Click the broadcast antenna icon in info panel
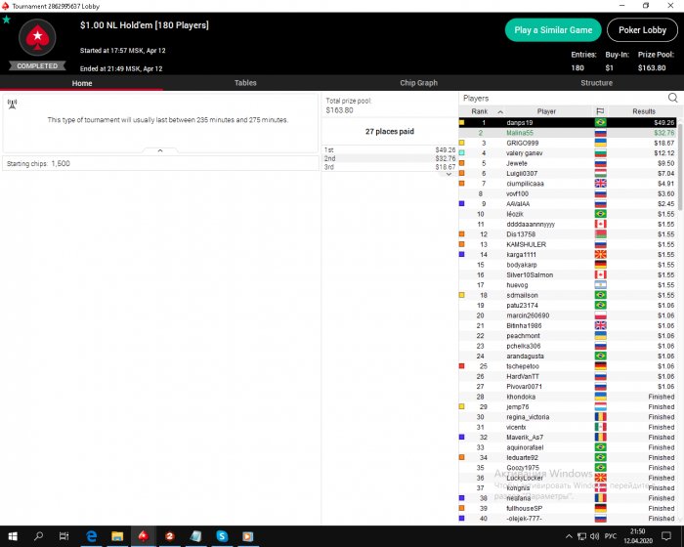 [12, 104]
